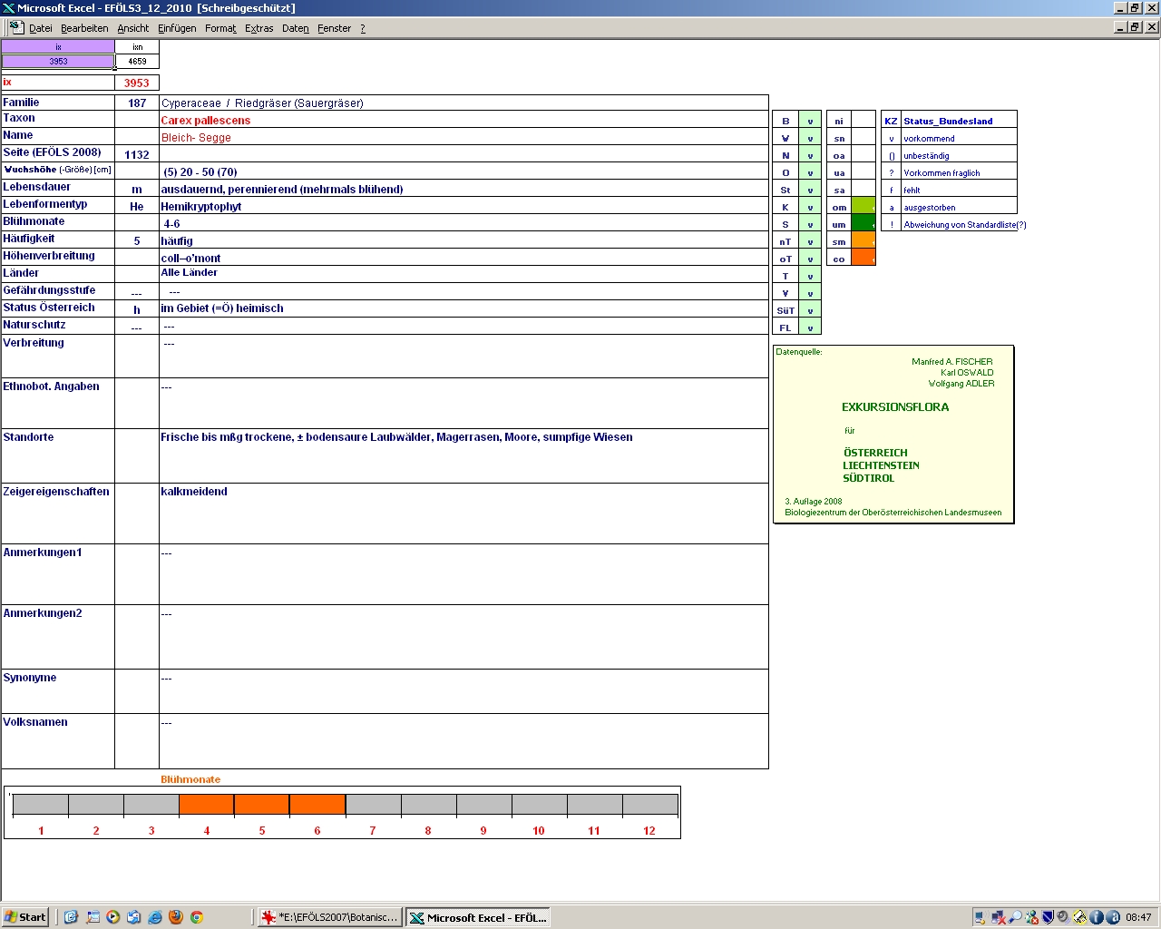1161x929 pixels.
Task: Click the red 3953 ix value cell
Action: click(137, 83)
